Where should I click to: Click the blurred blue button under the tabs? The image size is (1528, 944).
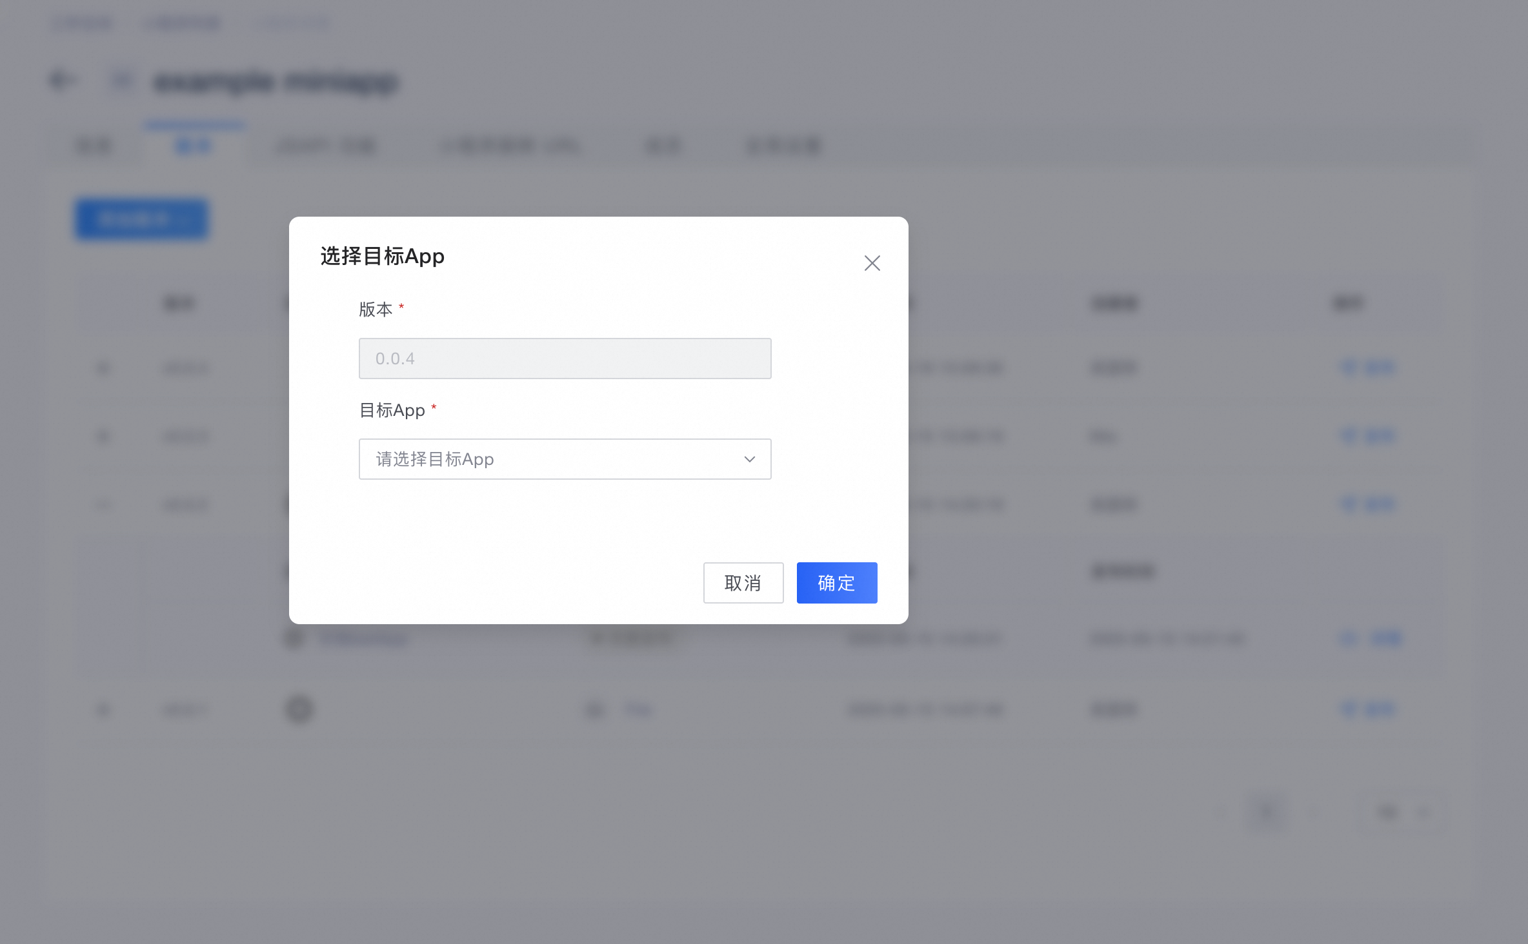[141, 220]
